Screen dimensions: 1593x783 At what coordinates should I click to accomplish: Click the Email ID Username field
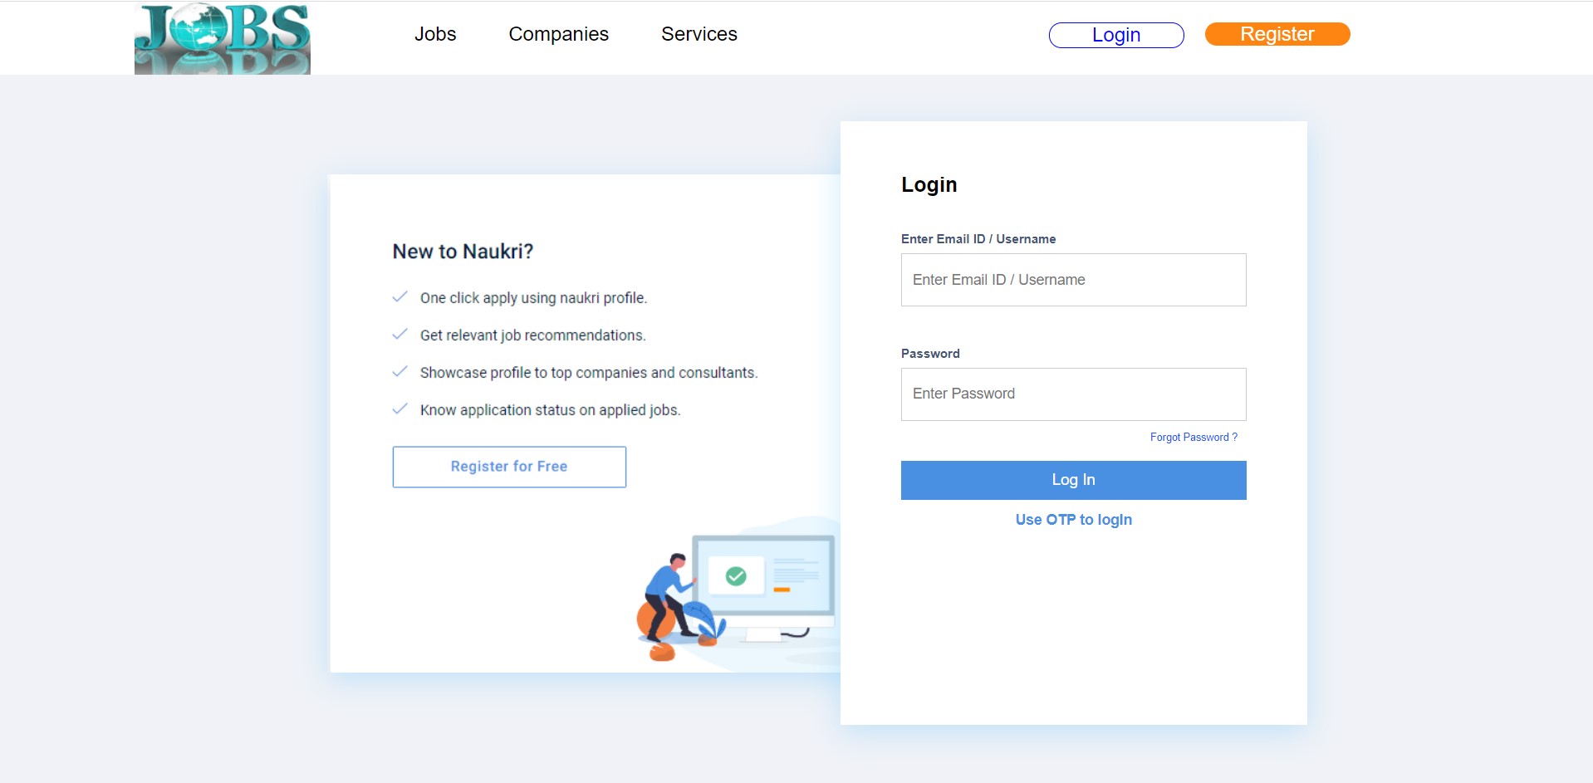click(1073, 279)
